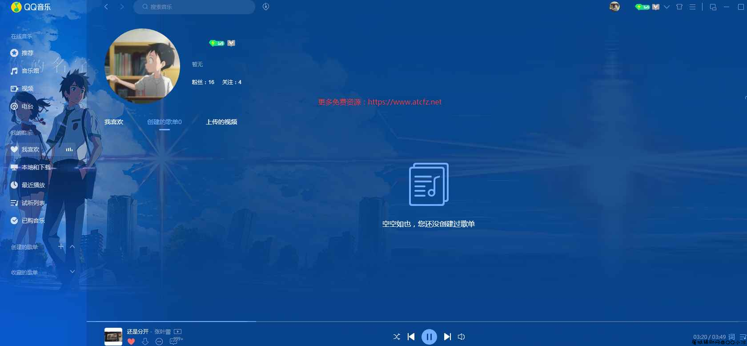Screen dimensions: 747x346
Task: Click the artist name 张叶蕾
Action: [162, 332]
